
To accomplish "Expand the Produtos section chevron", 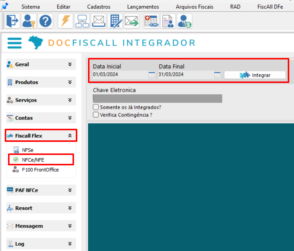I will 70,82.
